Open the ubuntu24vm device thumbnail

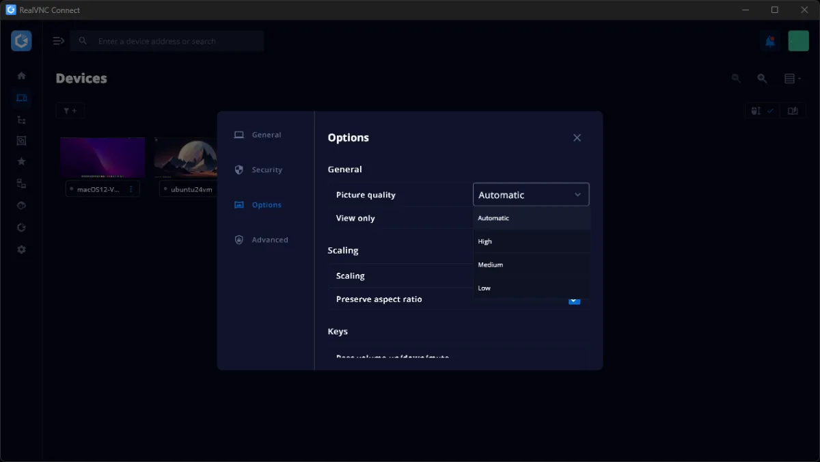(186, 158)
